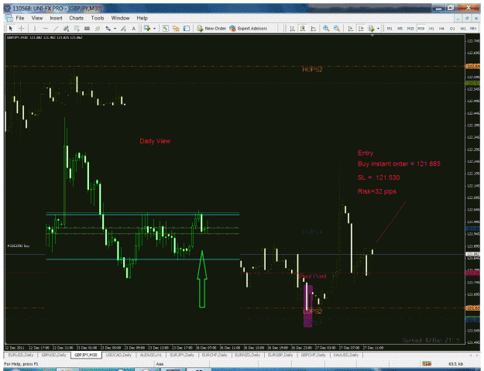This screenshot has height=371, width=484.
Task: Switch timeframe to M5
Action: [400, 29]
